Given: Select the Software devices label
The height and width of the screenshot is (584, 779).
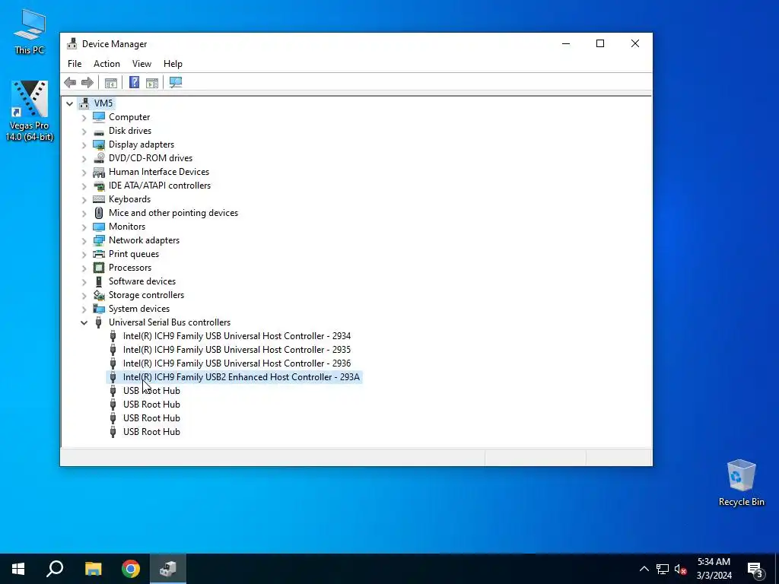Looking at the screenshot, I should click(x=142, y=281).
